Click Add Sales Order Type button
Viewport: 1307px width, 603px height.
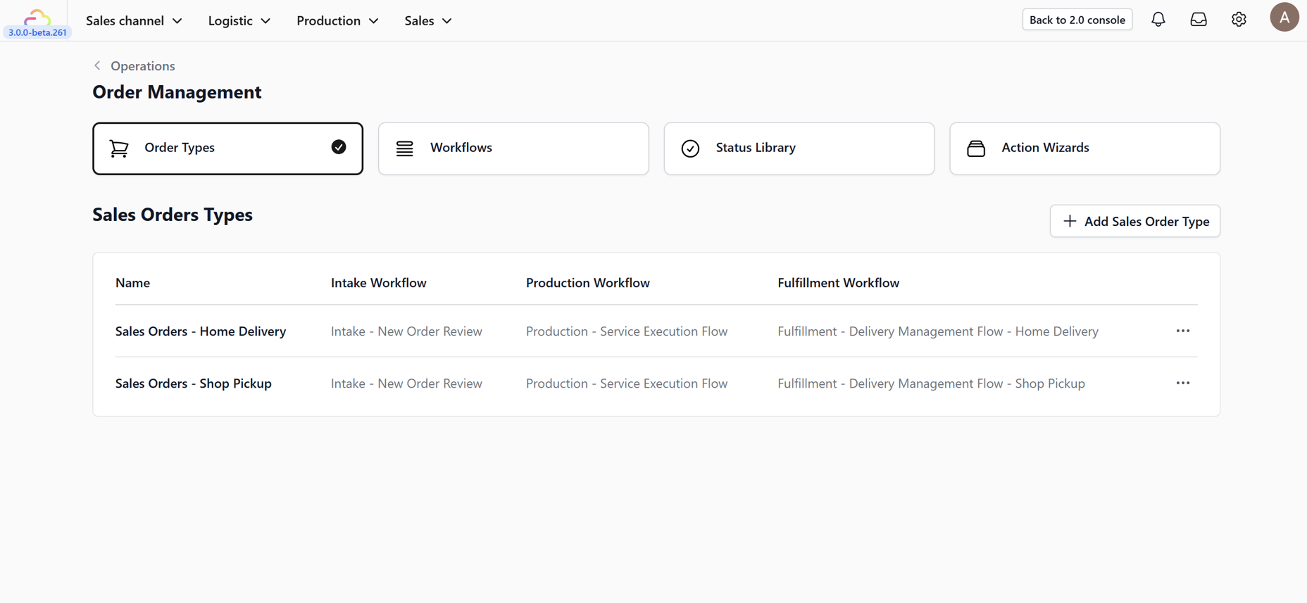(x=1135, y=221)
